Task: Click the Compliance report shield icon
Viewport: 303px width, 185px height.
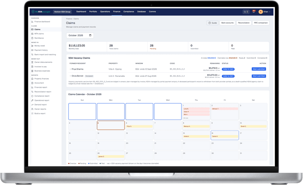Action: 32,96
